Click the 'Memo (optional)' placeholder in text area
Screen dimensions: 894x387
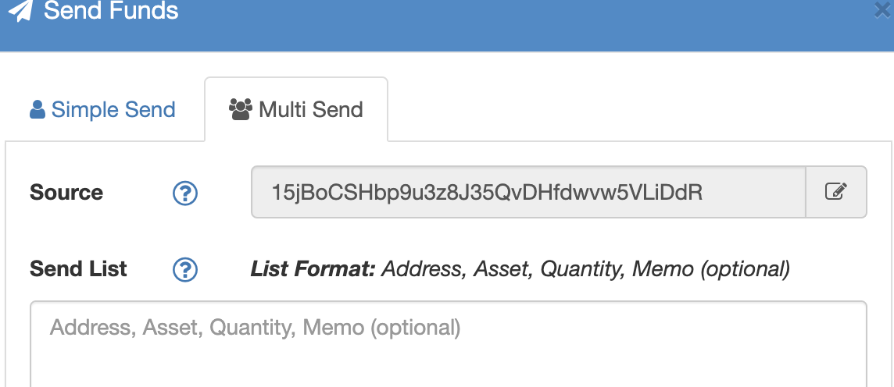click(x=381, y=328)
